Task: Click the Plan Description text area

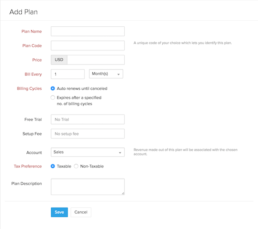Action: coord(88,187)
